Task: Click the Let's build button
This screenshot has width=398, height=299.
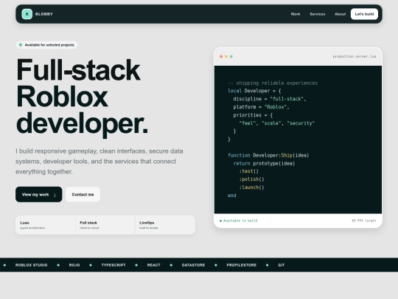Action: pyautogui.click(x=364, y=14)
